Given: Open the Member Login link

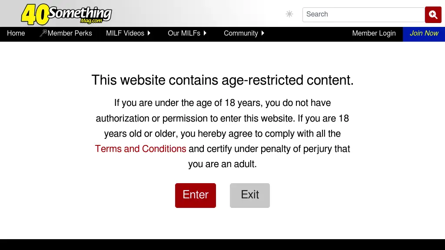Looking at the screenshot, I should [x=374, y=33].
